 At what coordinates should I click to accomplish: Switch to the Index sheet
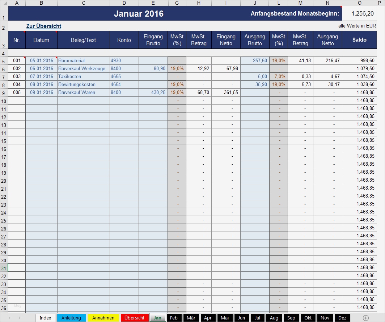(45, 318)
